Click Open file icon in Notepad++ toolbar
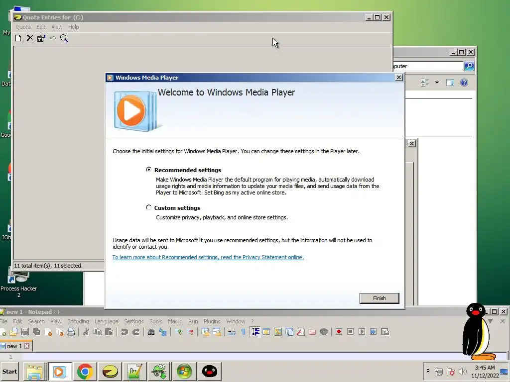This screenshot has width=510, height=382. click(13, 332)
